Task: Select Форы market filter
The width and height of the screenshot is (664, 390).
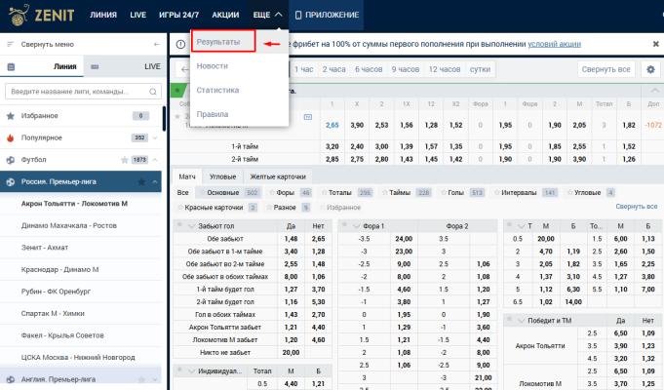Action: [291, 193]
